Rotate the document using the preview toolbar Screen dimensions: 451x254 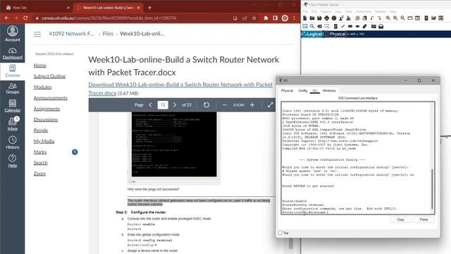pos(206,105)
